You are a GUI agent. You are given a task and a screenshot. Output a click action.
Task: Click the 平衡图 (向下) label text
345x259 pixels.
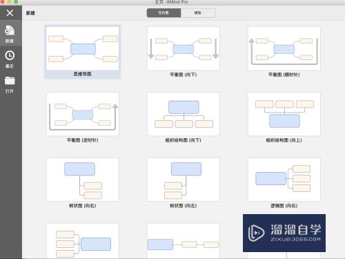coord(184,75)
